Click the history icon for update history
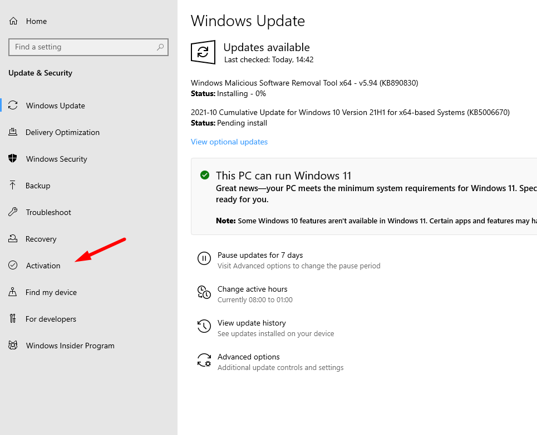The image size is (537, 435). tap(204, 326)
